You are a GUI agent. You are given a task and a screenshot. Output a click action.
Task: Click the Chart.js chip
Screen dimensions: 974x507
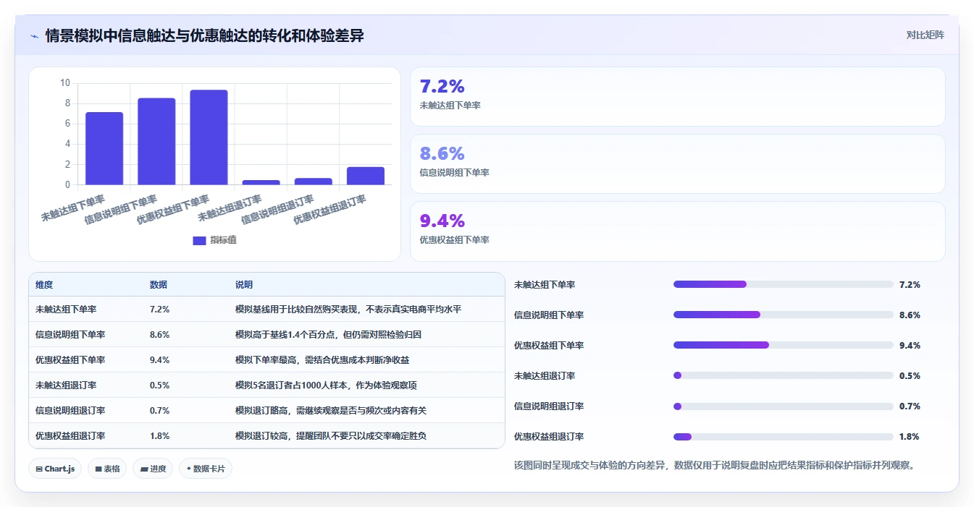(x=56, y=469)
